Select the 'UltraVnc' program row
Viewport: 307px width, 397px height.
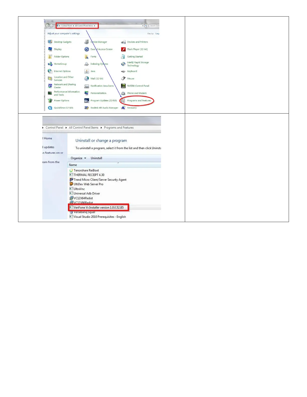pos(79,189)
